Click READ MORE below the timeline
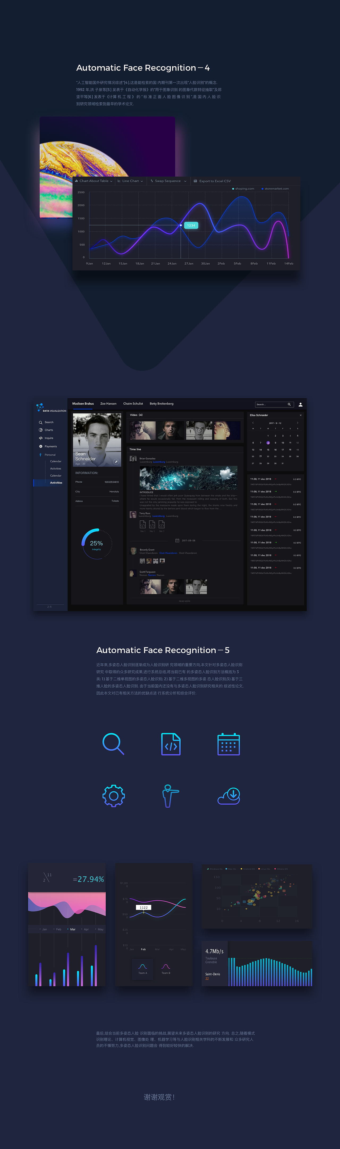Image resolution: width=340 pixels, height=1149 pixels. [185, 601]
